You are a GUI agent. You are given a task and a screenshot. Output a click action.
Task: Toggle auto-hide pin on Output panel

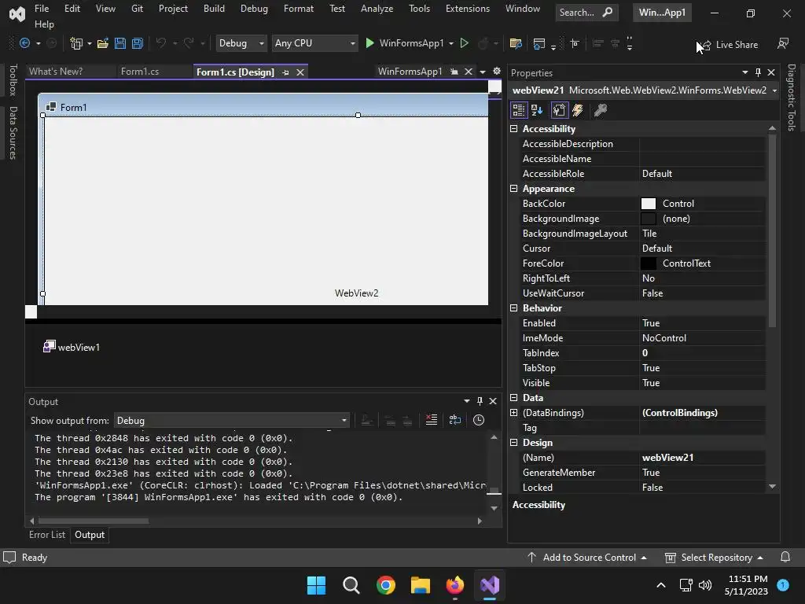(x=480, y=401)
